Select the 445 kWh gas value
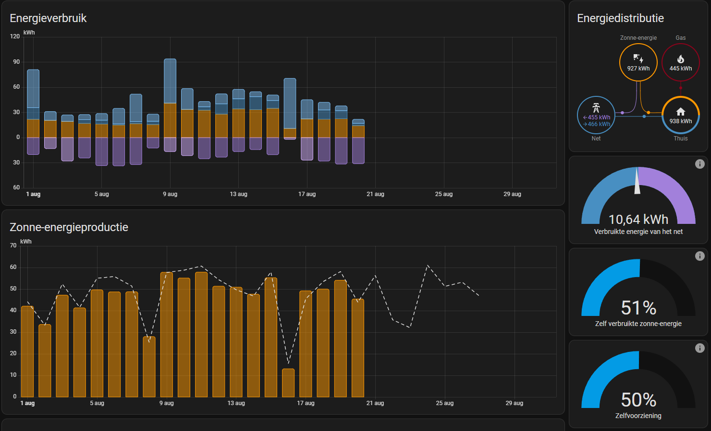Screen dimensions: 711x431 point(680,69)
